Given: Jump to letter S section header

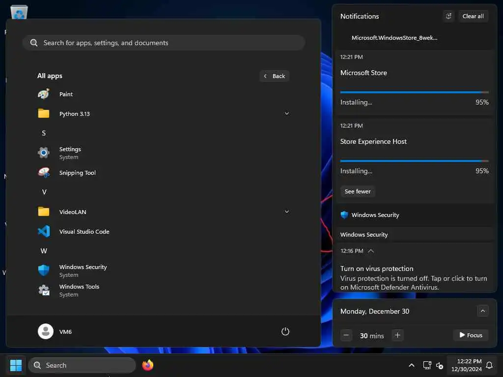Looking at the screenshot, I should click(44, 133).
